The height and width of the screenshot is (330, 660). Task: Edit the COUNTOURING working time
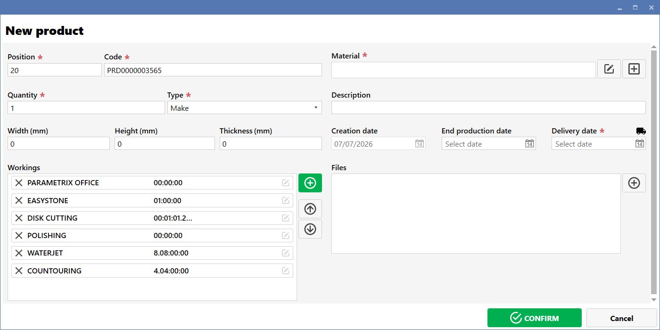[x=286, y=271]
